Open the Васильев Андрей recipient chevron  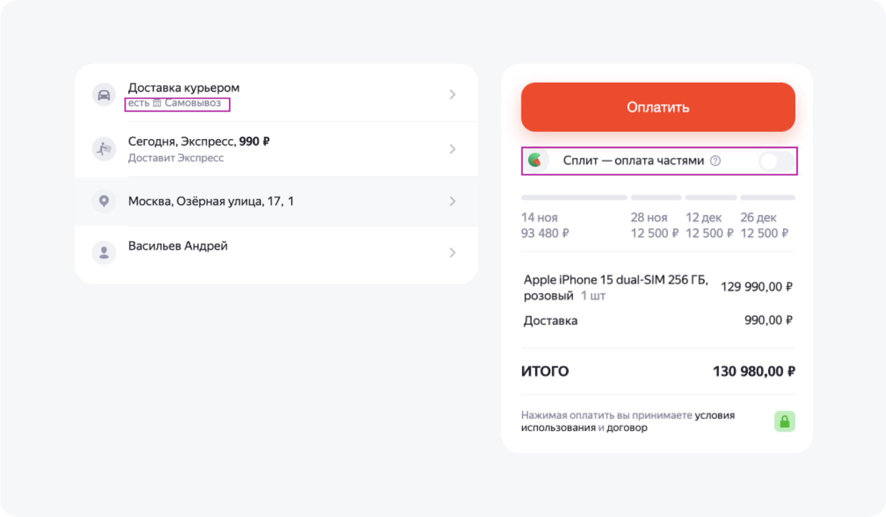(453, 252)
